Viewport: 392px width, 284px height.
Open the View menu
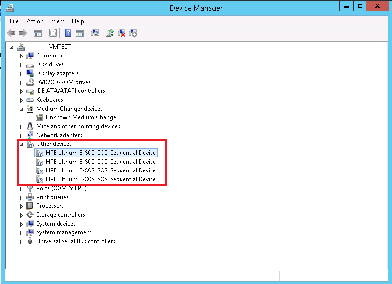point(58,21)
